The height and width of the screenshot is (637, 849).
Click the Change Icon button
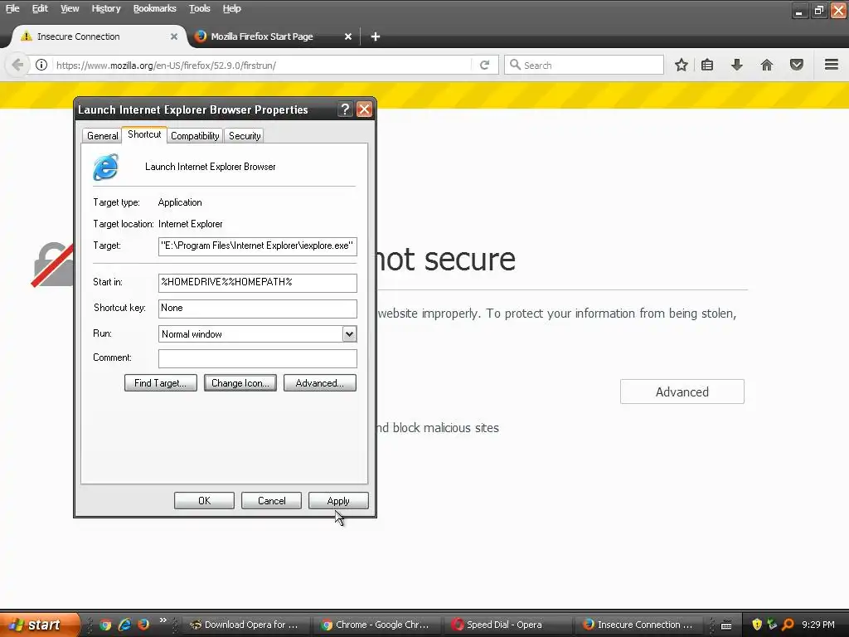240,383
